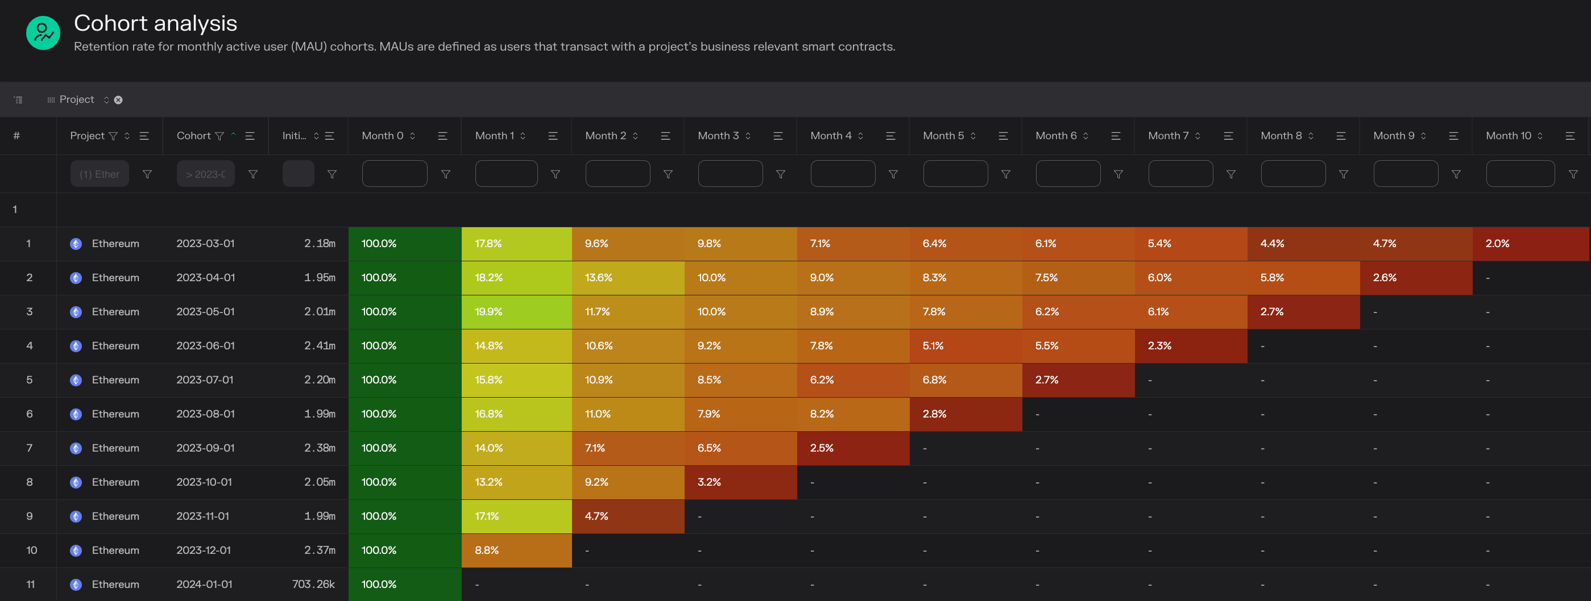The width and height of the screenshot is (1591, 601).
Task: Open filter options beside the Cohort filter box
Action: (x=253, y=174)
